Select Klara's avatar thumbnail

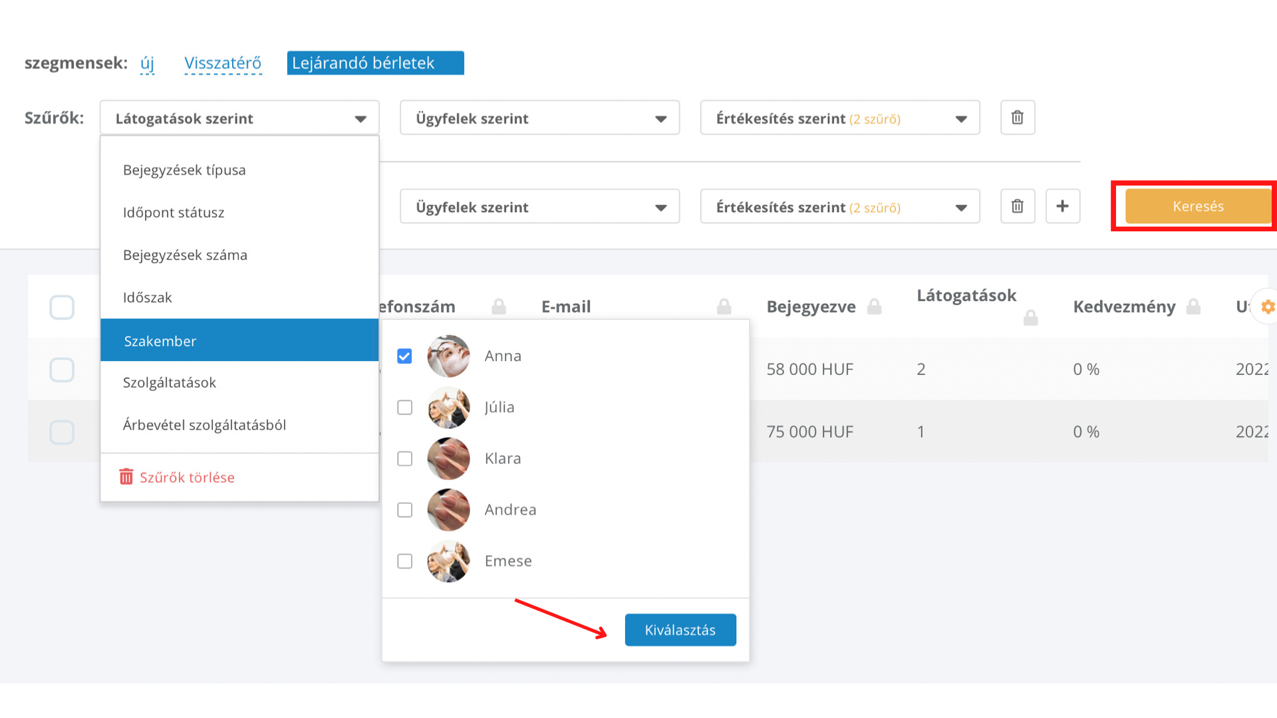[x=448, y=459]
